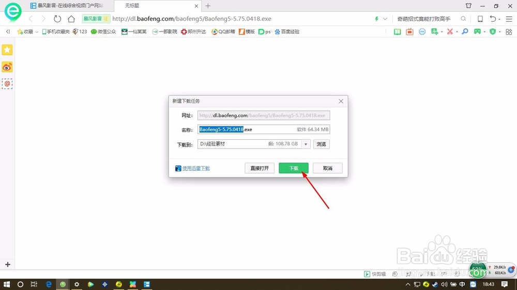The height and width of the screenshot is (290, 517).
Task: Expand the 收藏 dropdown arrow
Action: 37,32
